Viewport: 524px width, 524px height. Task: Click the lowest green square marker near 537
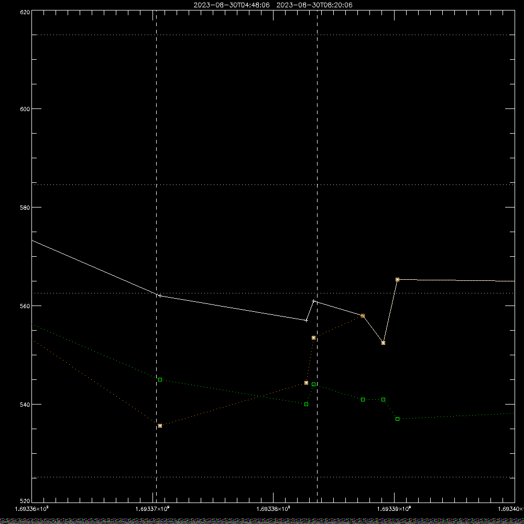click(x=397, y=419)
